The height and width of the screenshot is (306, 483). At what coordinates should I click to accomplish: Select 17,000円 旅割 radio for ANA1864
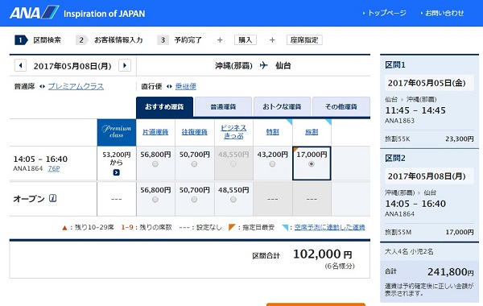312,164
